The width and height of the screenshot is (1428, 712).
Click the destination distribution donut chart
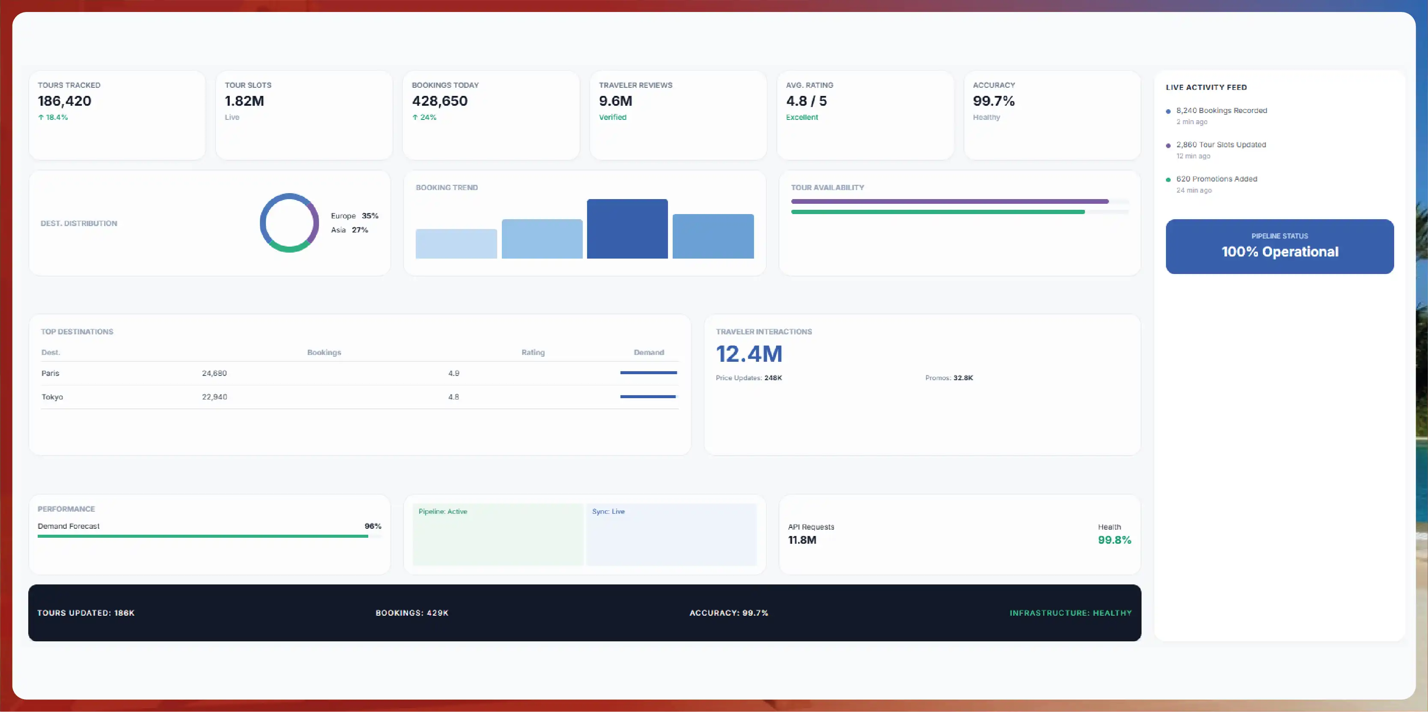pos(289,223)
